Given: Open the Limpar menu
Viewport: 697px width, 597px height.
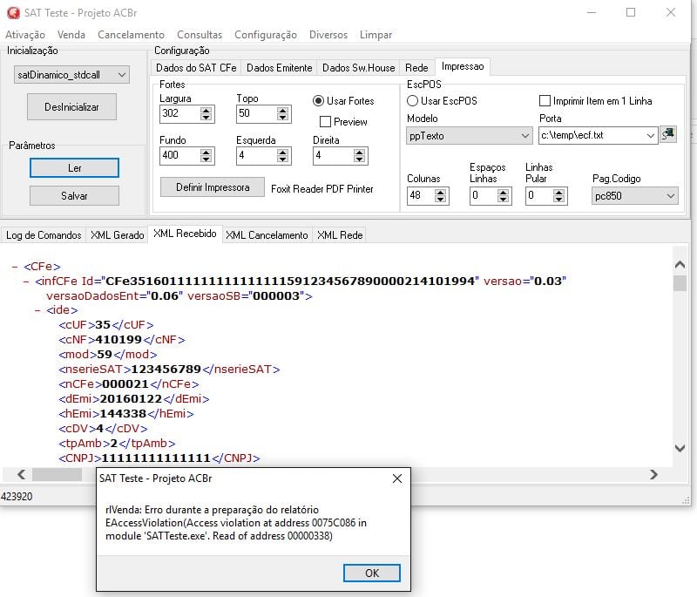Looking at the screenshot, I should pos(376,35).
